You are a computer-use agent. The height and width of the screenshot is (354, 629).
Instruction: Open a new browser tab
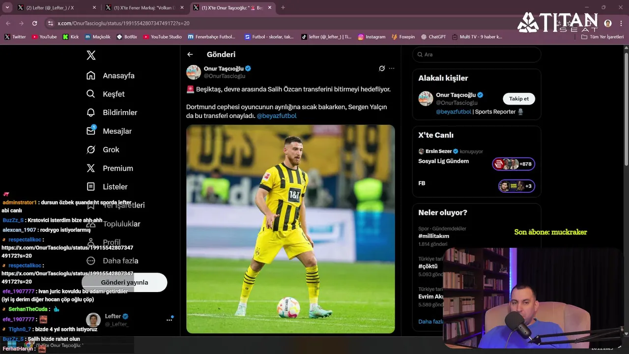point(283,7)
